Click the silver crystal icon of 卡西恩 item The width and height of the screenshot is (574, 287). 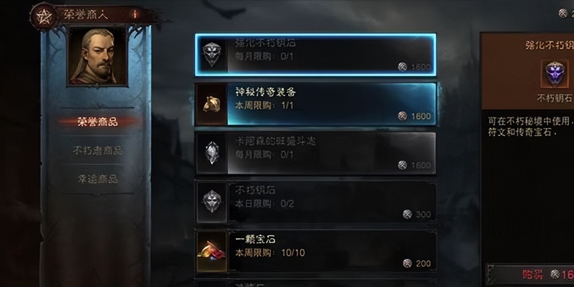[211, 153]
